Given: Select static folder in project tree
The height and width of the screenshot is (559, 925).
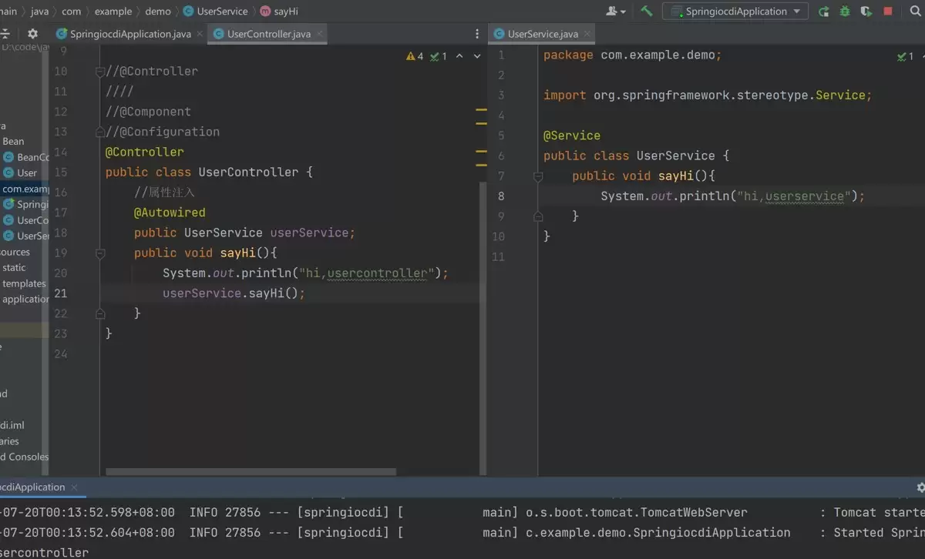Looking at the screenshot, I should pos(14,268).
